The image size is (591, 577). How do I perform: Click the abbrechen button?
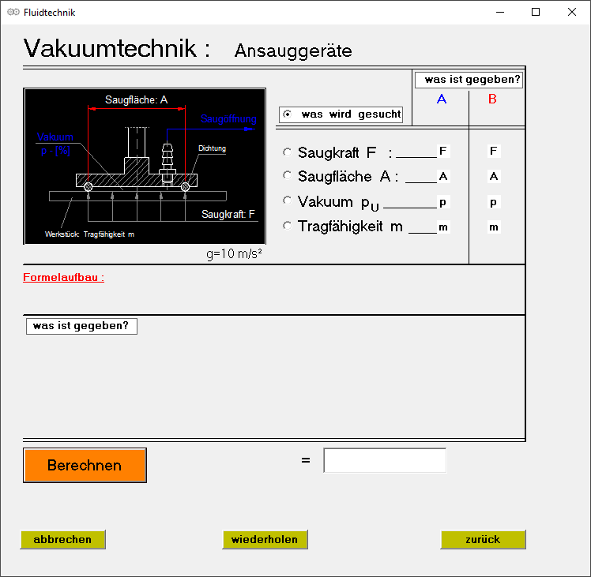[x=62, y=540]
